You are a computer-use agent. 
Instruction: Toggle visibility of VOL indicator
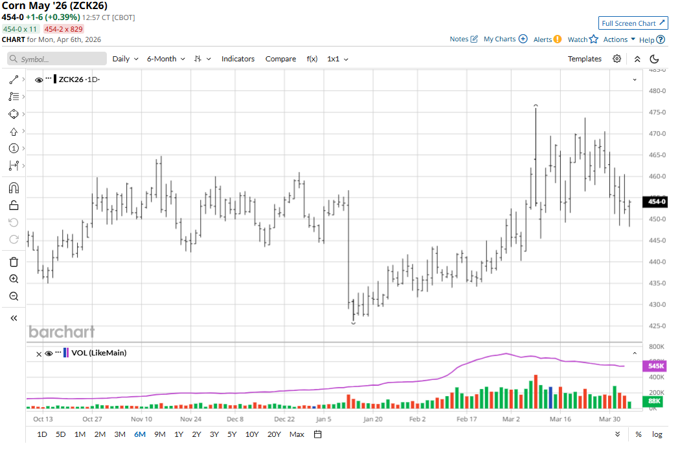49,354
